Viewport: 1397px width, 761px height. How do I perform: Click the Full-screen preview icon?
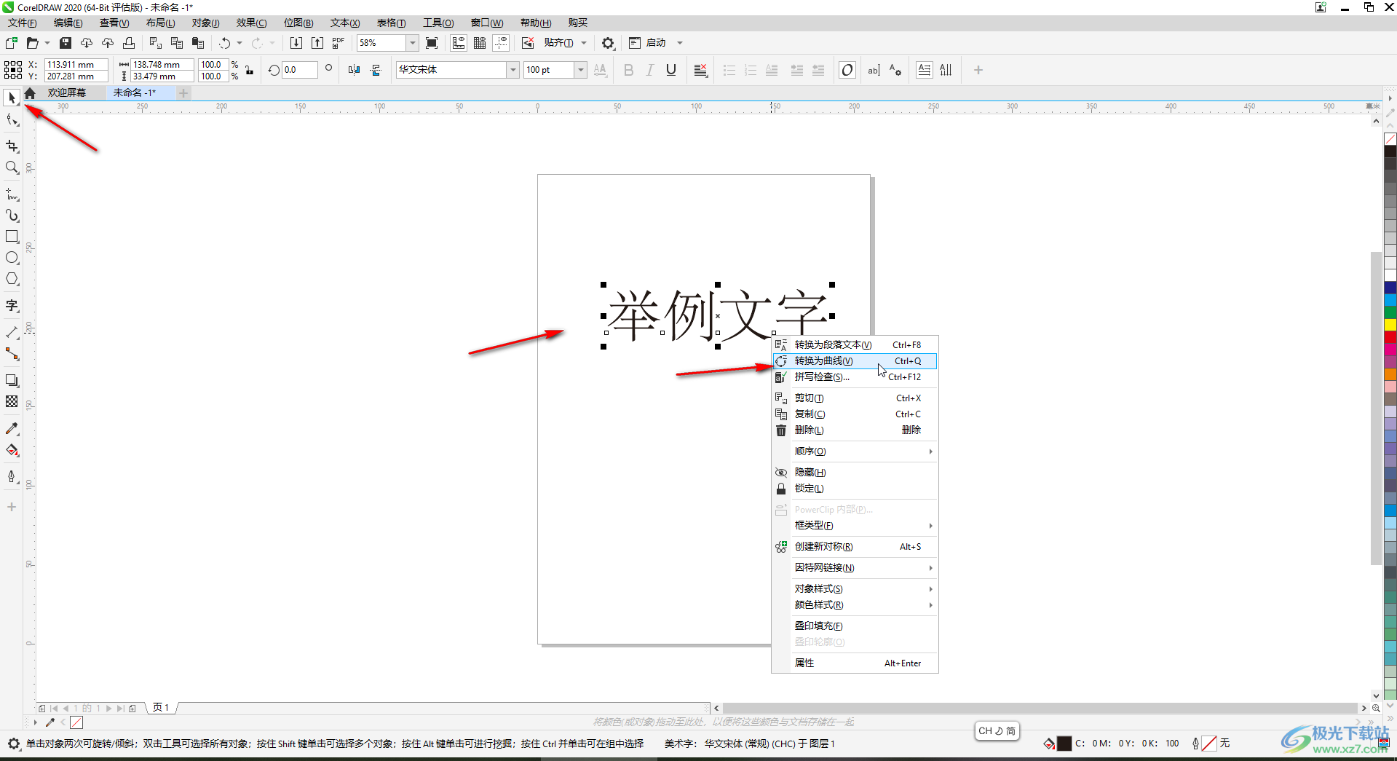click(x=432, y=43)
